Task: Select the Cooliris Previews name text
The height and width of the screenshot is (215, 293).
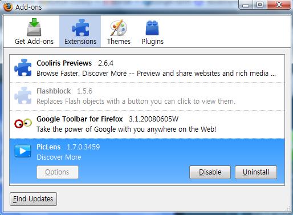Action: 64,63
